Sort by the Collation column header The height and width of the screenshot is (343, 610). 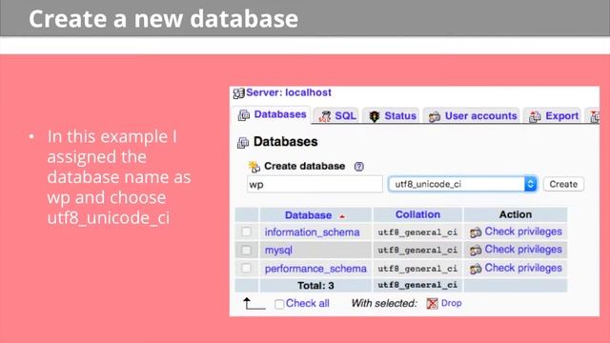[x=417, y=214]
